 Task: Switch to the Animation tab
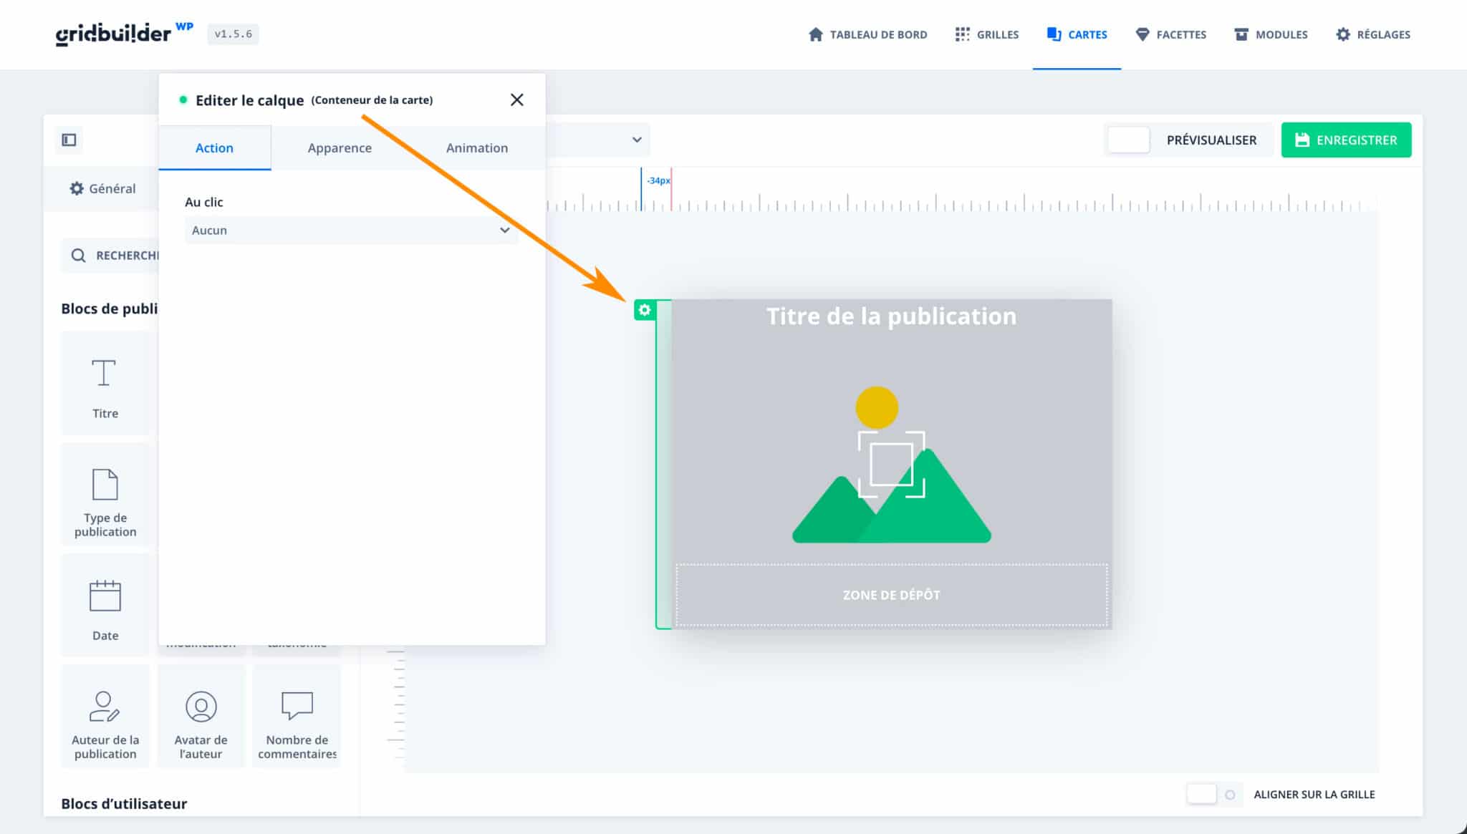coord(476,148)
